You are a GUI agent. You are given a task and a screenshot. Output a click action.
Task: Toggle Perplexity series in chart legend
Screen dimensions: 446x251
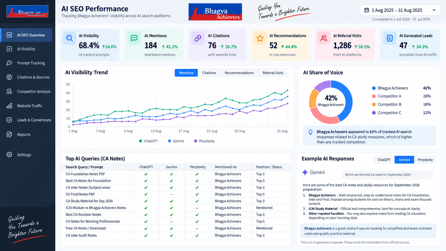tap(204, 141)
